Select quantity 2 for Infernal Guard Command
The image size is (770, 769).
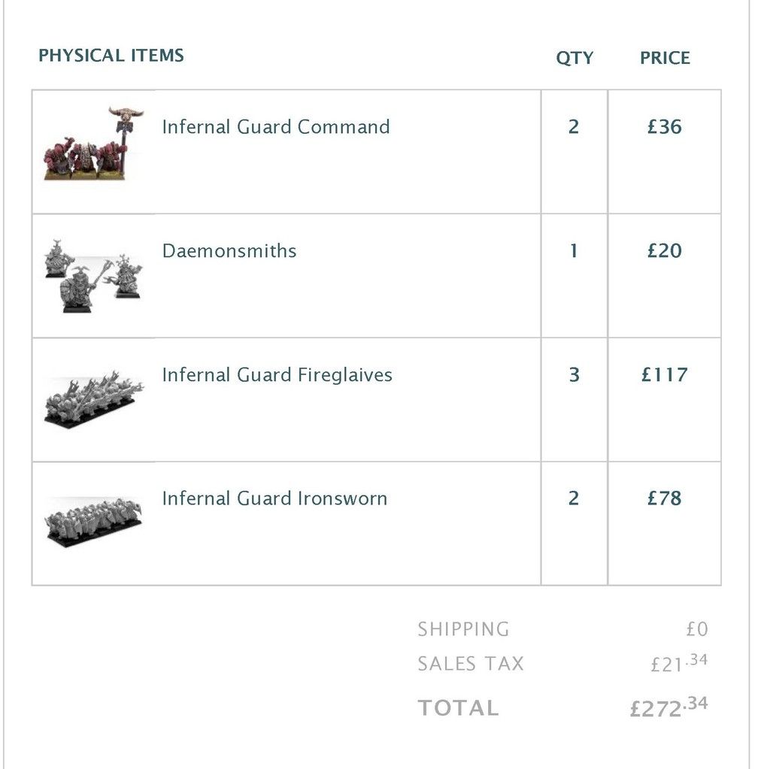(x=574, y=127)
